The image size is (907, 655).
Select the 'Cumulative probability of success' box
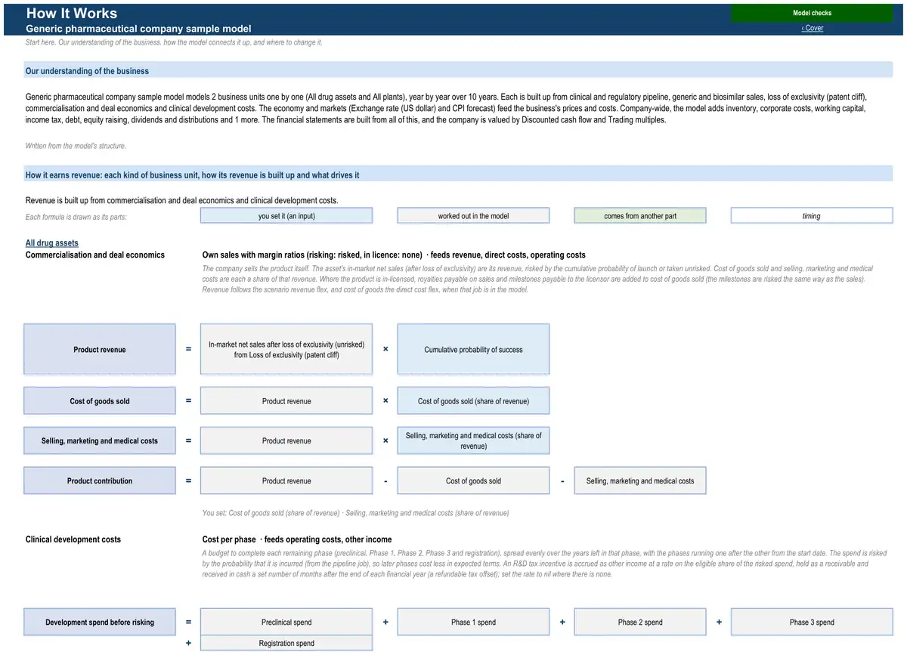tap(473, 350)
